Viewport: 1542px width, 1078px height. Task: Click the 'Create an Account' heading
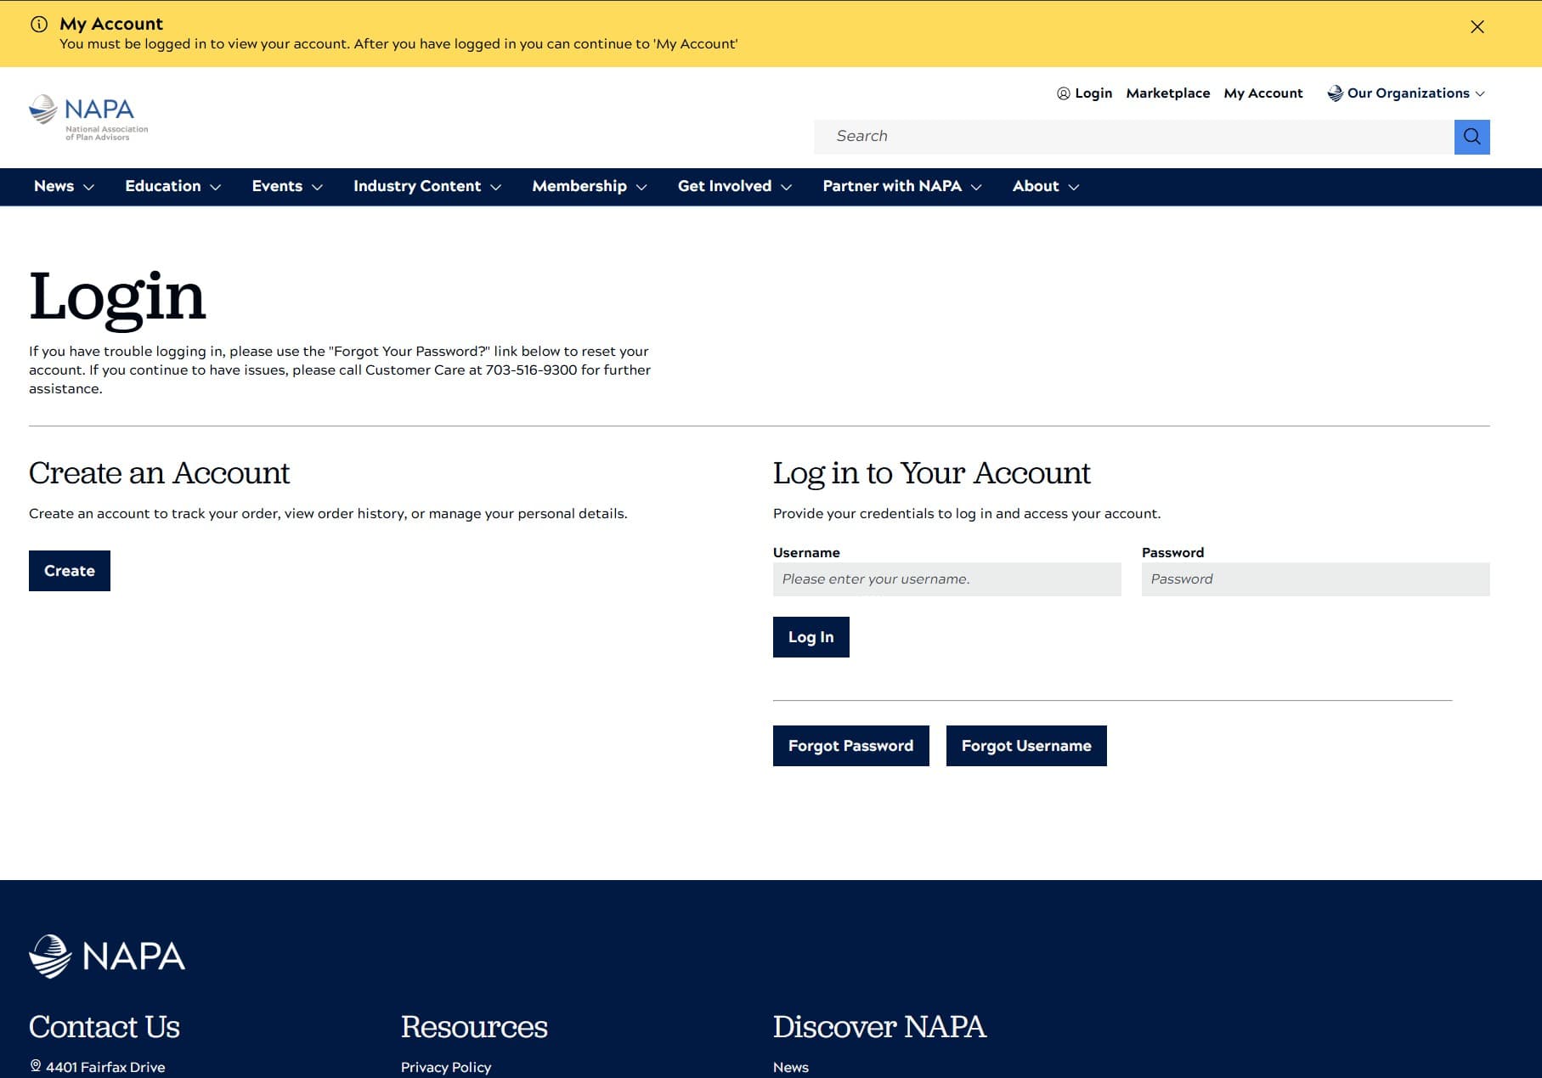pyautogui.click(x=160, y=473)
